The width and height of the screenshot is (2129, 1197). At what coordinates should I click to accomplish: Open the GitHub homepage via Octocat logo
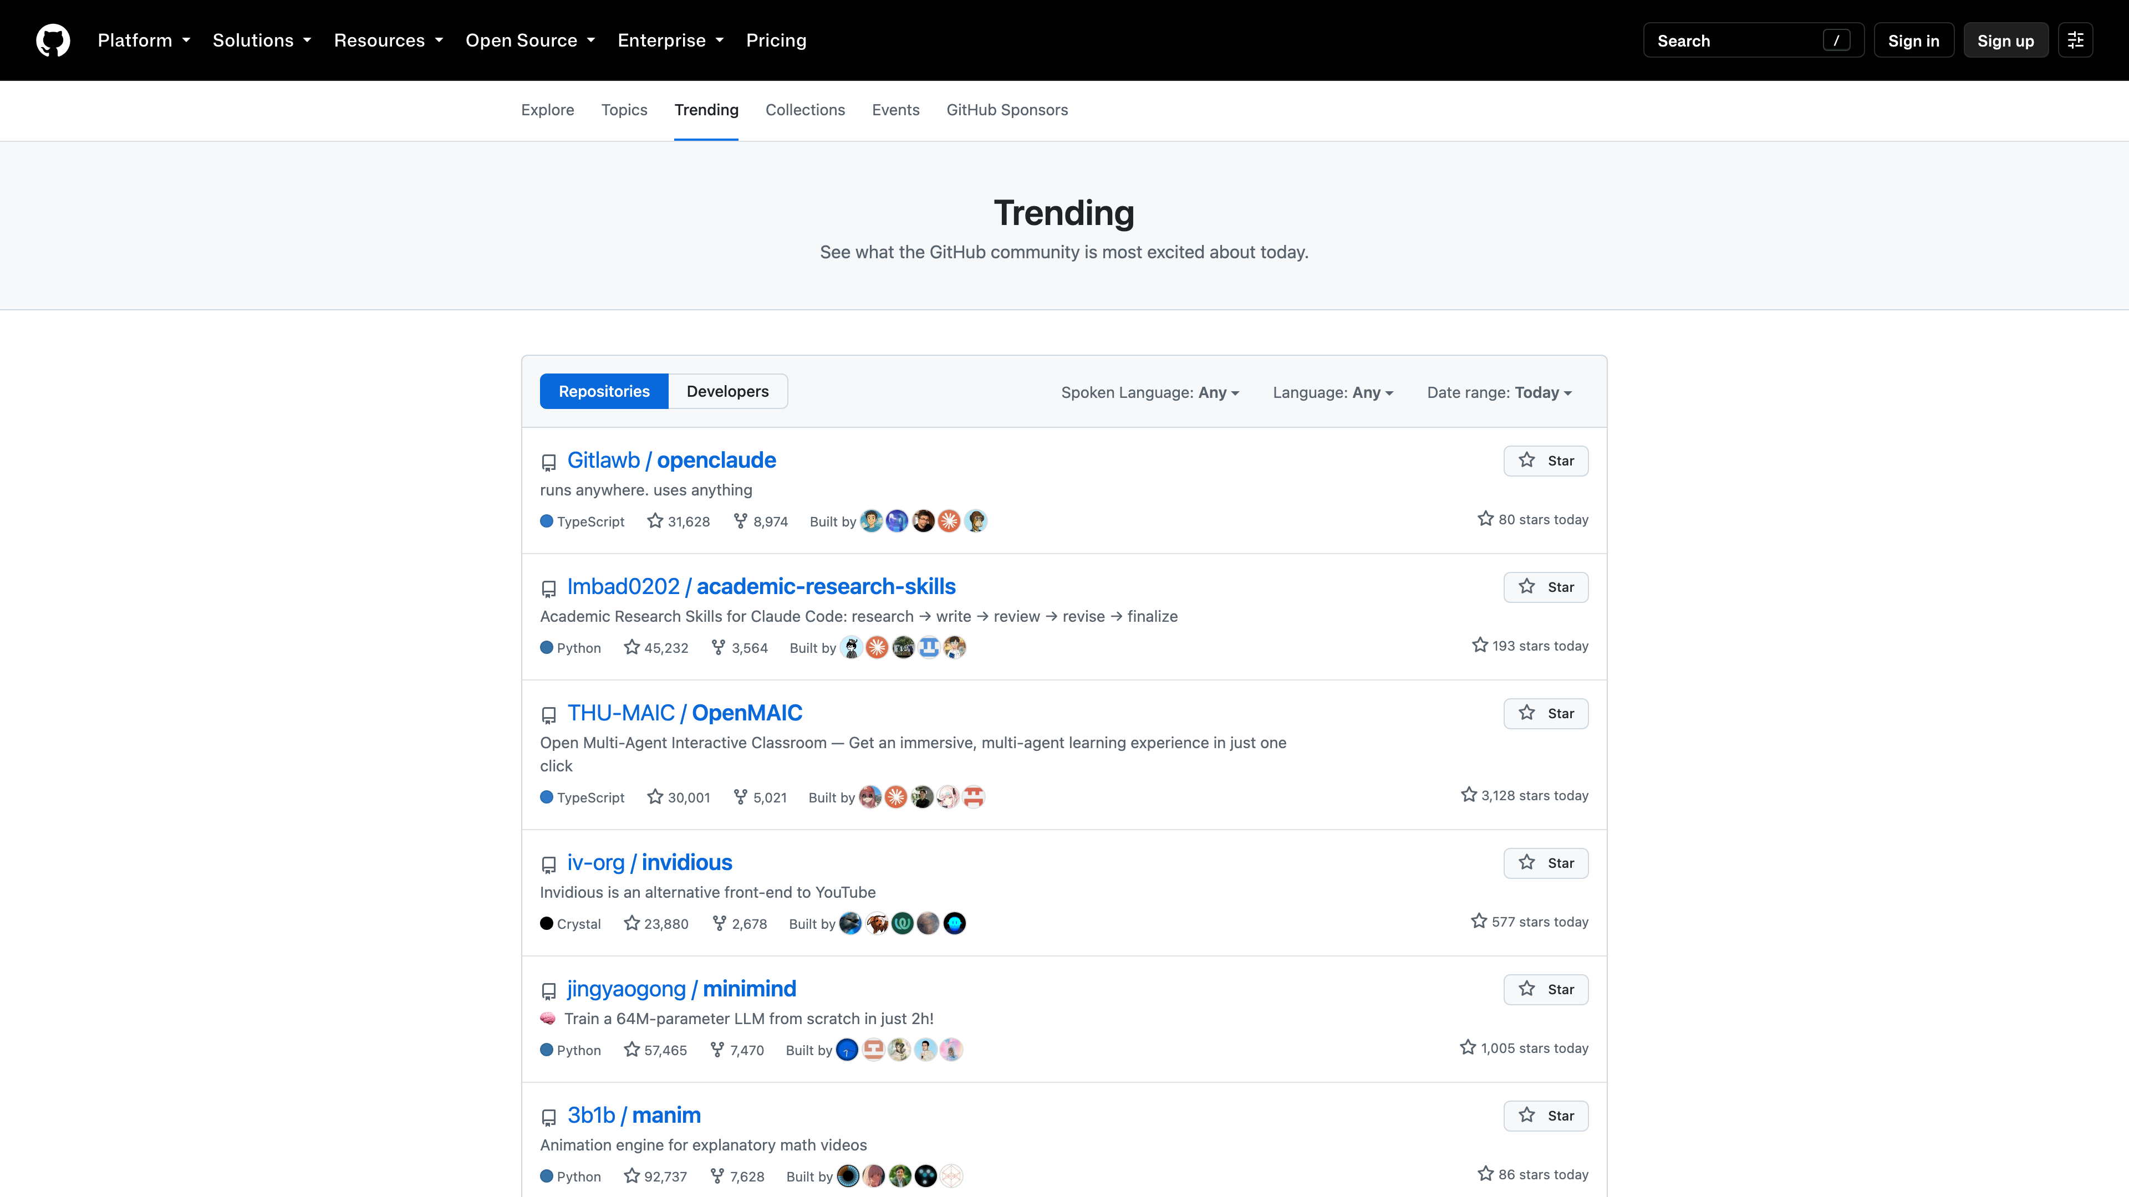click(x=53, y=40)
